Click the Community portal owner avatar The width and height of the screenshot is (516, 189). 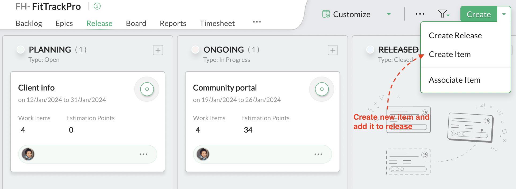[x=203, y=154]
